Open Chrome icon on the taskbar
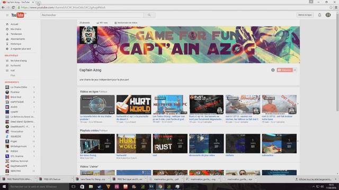This screenshot has height=190, width=339. tap(160, 186)
